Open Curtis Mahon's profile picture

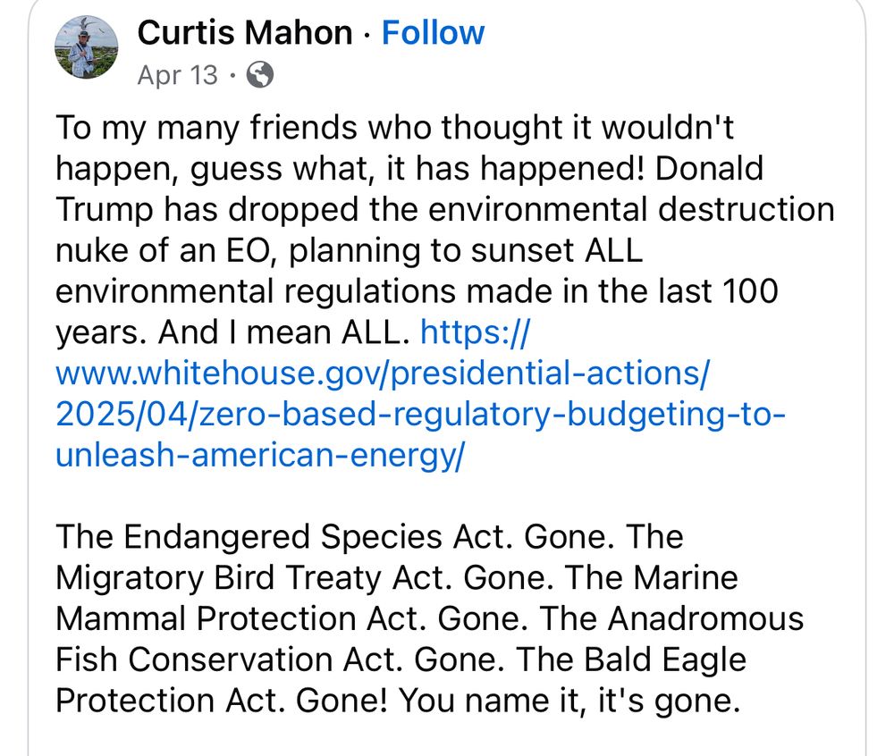click(86, 47)
